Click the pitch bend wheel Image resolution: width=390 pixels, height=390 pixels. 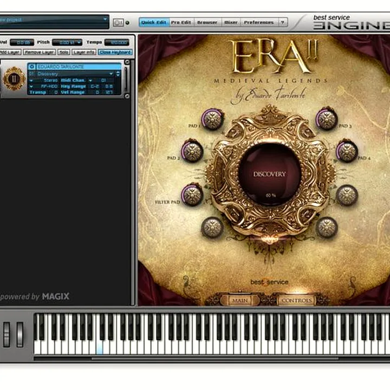pyautogui.click(x=6, y=335)
